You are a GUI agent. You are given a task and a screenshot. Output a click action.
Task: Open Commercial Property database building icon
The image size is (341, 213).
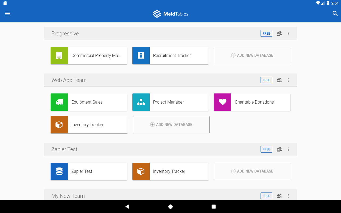pos(59,55)
